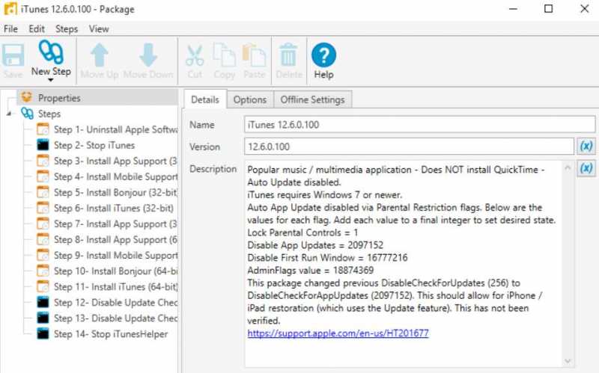Click the variable (x) button beside Version
Viewport: 599px width, 373px height.
pyautogui.click(x=586, y=146)
